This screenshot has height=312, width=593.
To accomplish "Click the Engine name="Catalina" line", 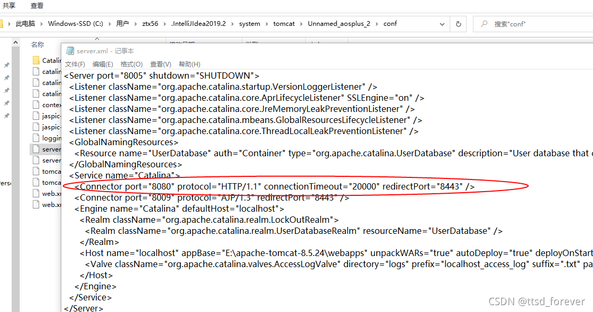I will (x=179, y=209).
